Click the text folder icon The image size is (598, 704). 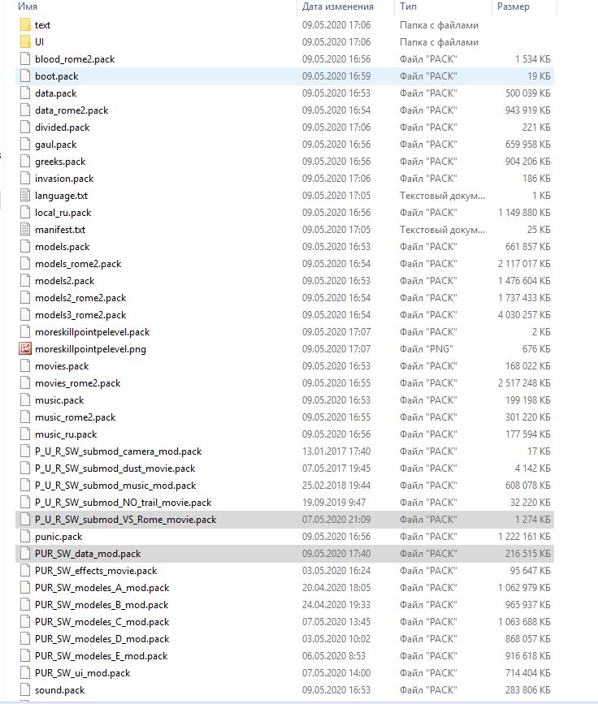click(x=25, y=24)
